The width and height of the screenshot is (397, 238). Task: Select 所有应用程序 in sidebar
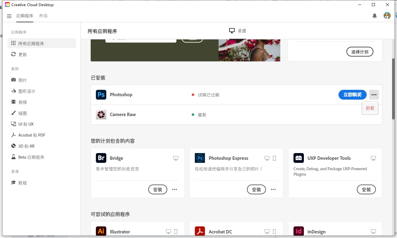point(42,43)
